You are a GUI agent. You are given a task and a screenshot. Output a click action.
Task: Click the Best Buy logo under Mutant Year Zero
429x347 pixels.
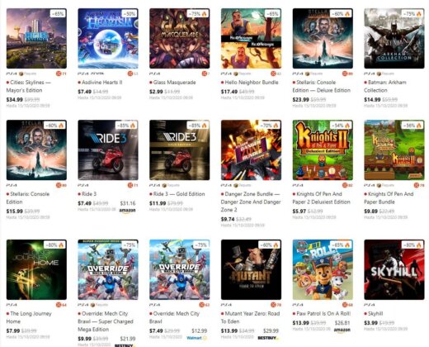click(x=268, y=338)
